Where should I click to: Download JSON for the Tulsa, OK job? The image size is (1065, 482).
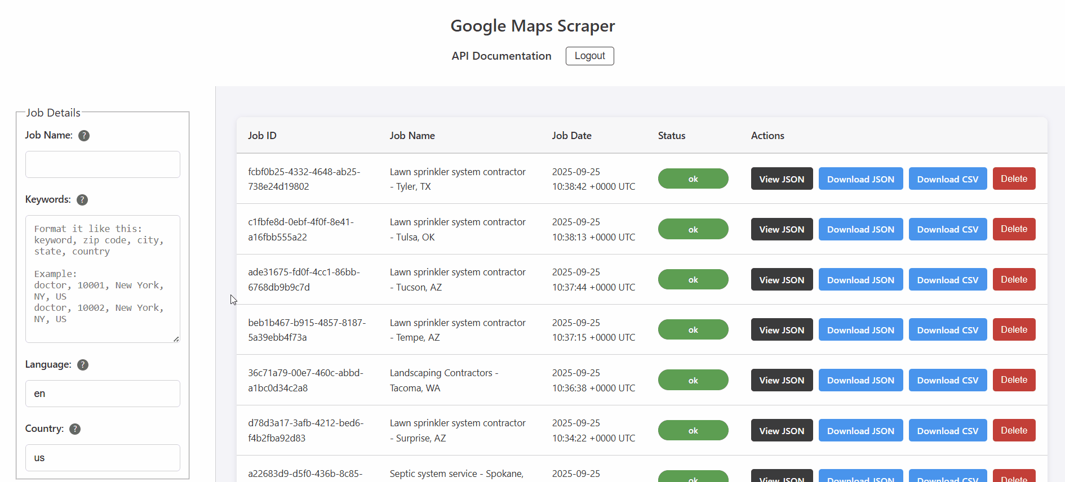coord(861,229)
